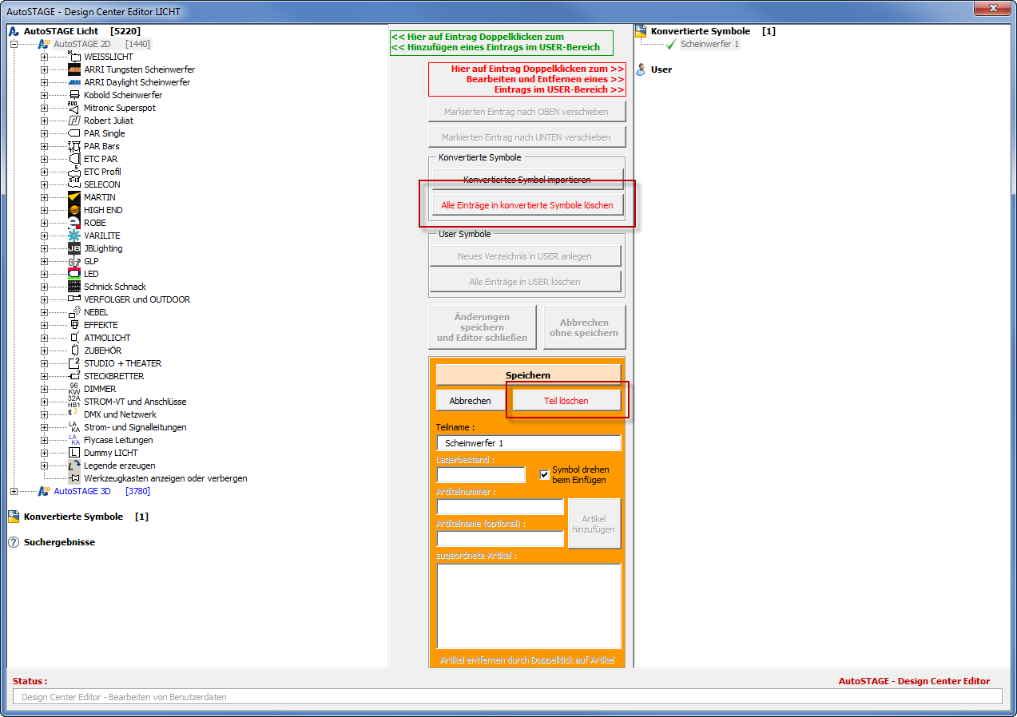Click the green checkmark beside Scheinwerfer 1
The height and width of the screenshot is (717, 1017).
point(671,45)
